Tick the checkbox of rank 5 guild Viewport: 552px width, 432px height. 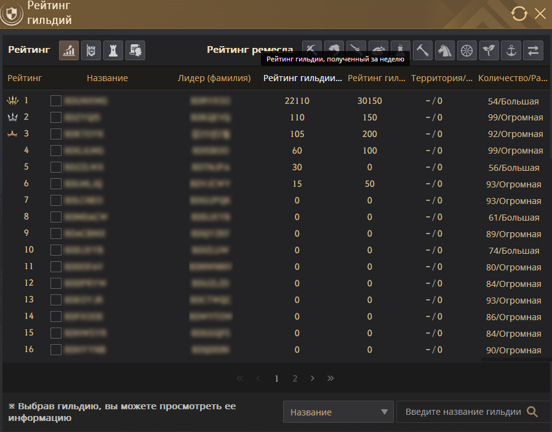click(x=56, y=167)
